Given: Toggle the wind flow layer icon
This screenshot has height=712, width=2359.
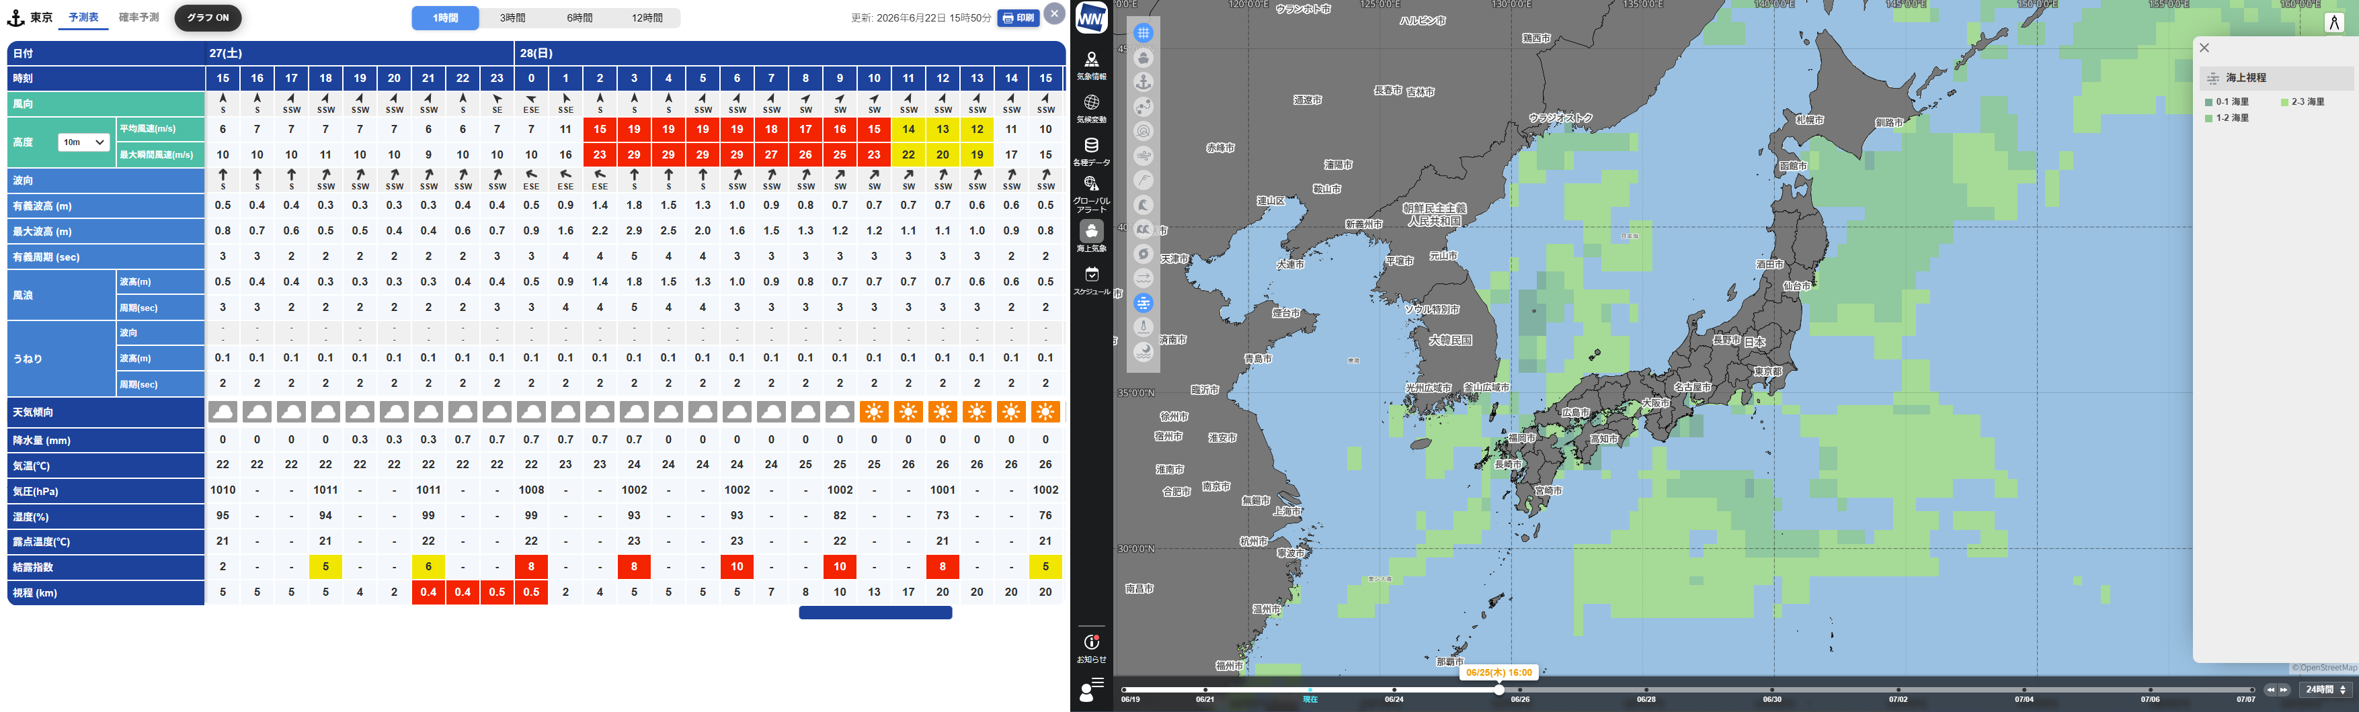Looking at the screenshot, I should [1143, 157].
